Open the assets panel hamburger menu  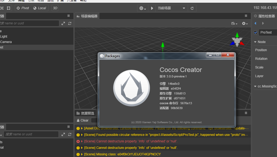[x=69, y=127]
